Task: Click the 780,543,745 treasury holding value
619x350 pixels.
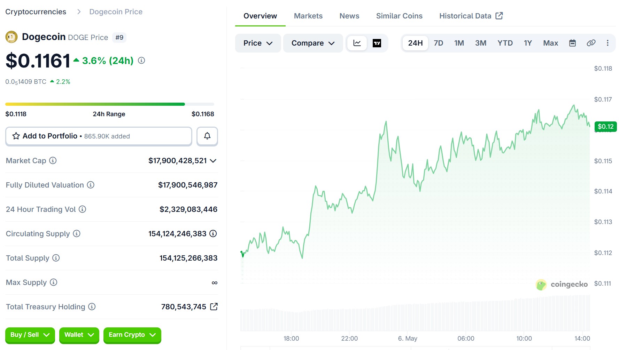Action: tap(184, 307)
